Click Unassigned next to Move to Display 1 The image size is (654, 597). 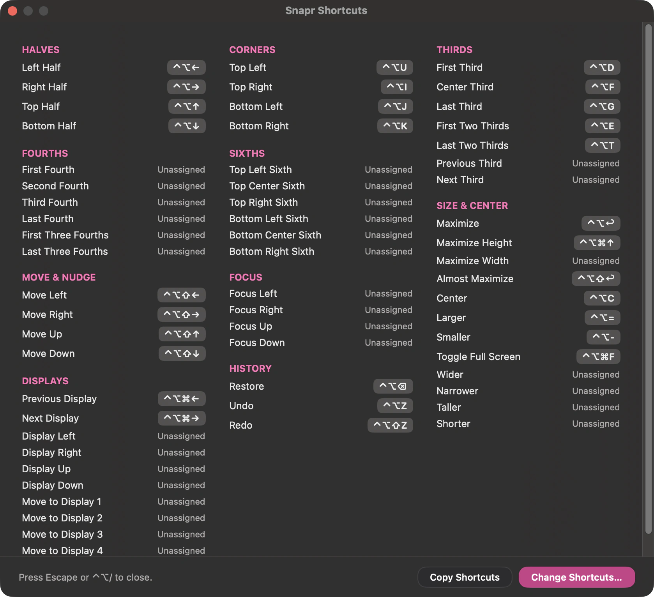(181, 502)
